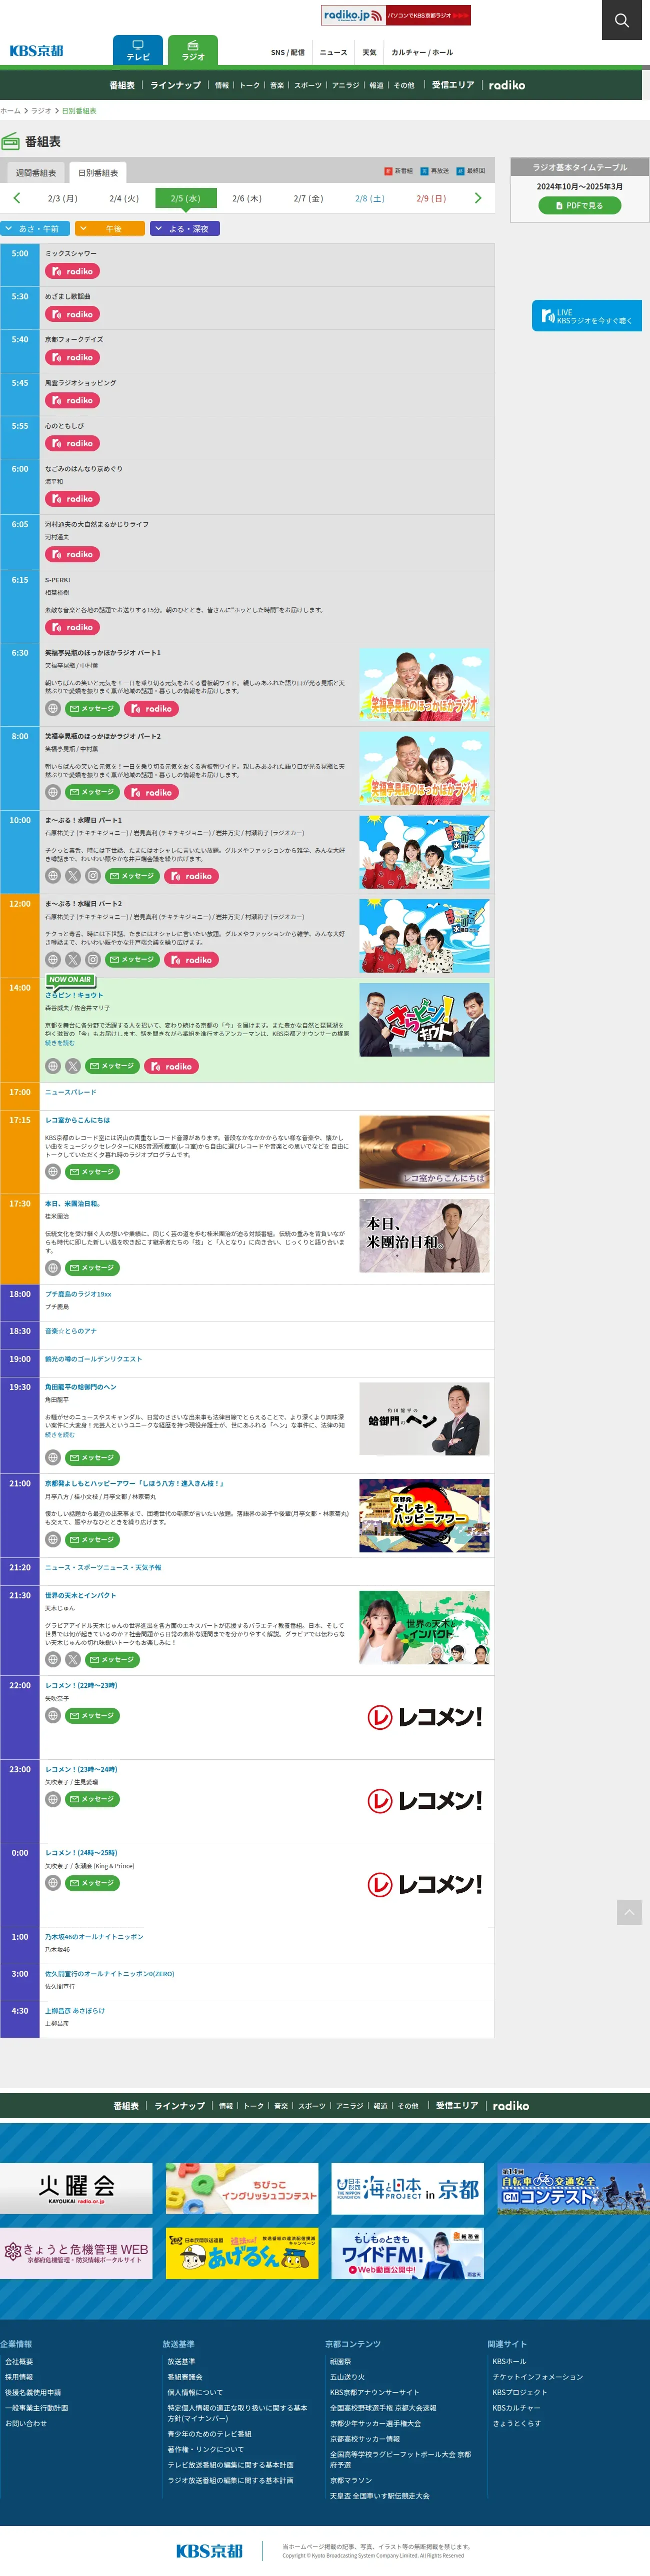Open globe icon for レコメン！(23時〜24時)
Screen dimensions: 650x2576
[x=53, y=1800]
